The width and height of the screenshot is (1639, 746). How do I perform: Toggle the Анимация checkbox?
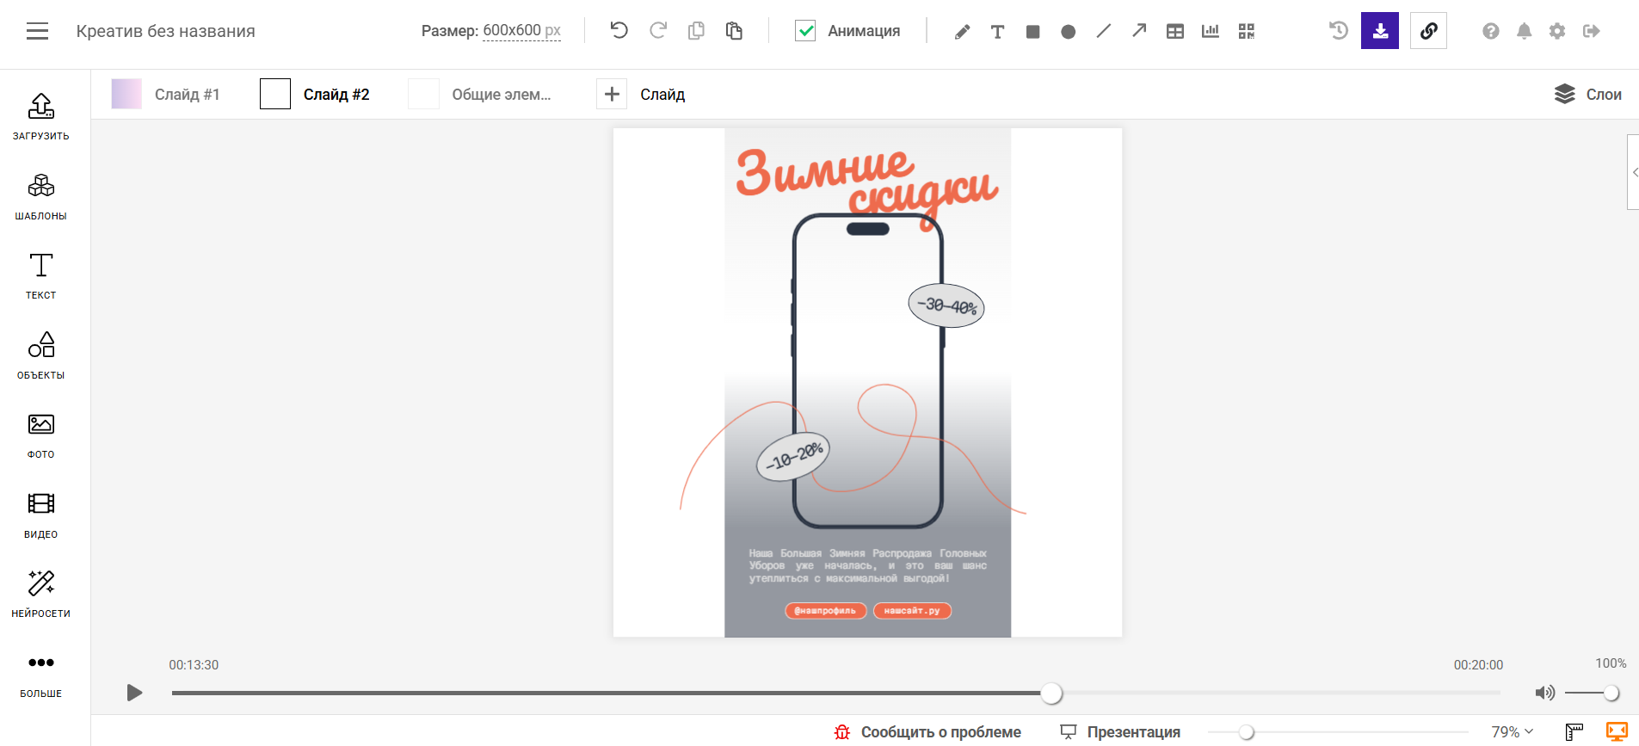pyautogui.click(x=805, y=31)
